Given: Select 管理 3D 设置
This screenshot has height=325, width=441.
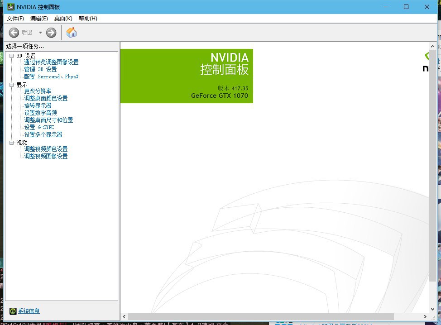Looking at the screenshot, I should 41,69.
